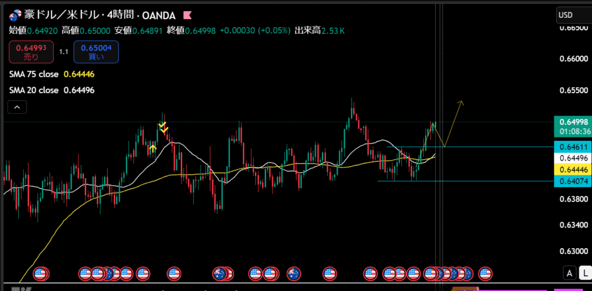Click the 安値 low value 0.64891

[x=147, y=31]
